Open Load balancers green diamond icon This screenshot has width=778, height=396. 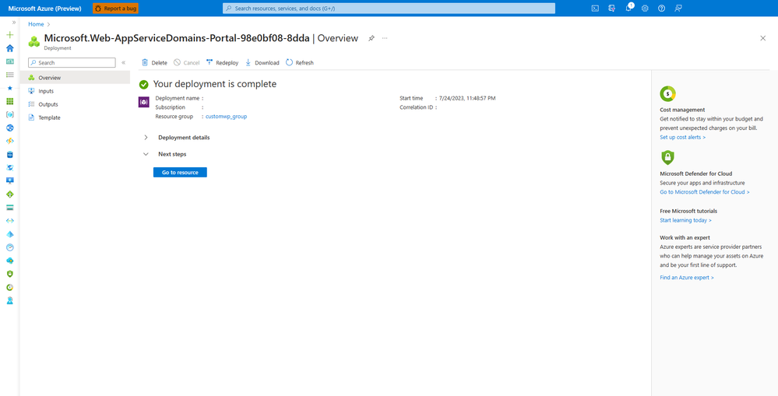point(10,194)
